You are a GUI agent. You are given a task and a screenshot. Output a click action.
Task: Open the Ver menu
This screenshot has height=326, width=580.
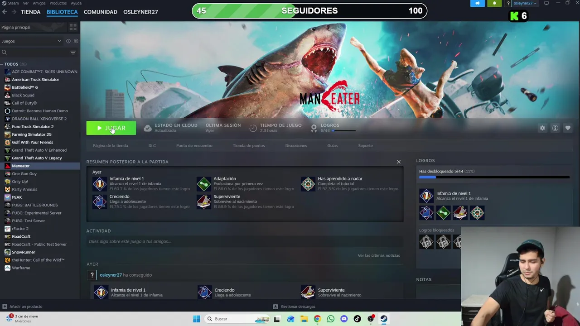[x=26, y=3]
